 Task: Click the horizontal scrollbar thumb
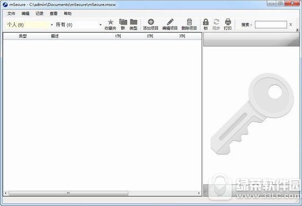point(68,193)
